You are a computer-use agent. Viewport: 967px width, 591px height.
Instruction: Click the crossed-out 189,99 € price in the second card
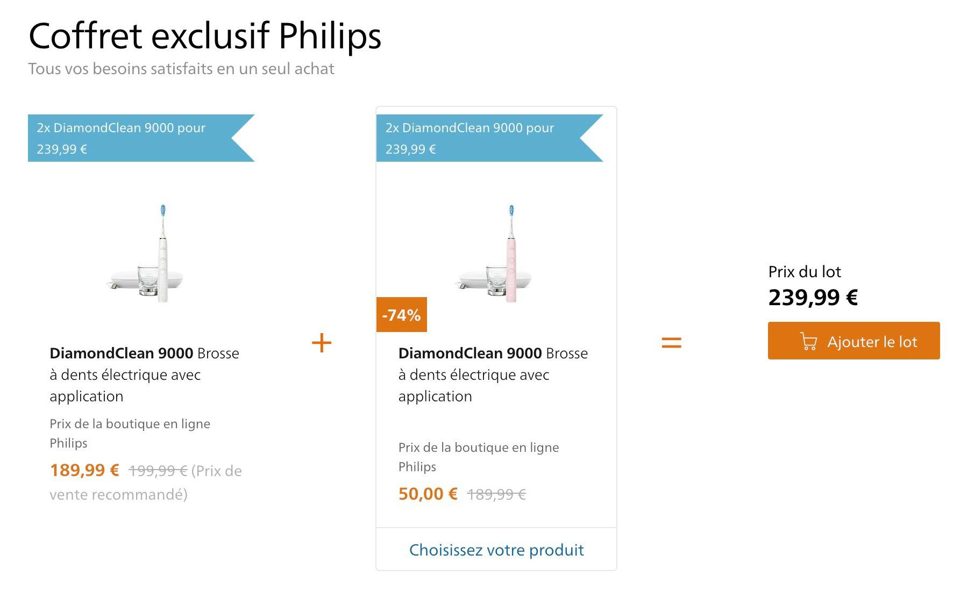point(496,494)
